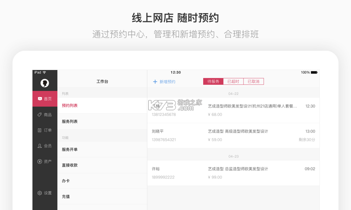Viewport: 351px width, 210px height.
Task: Click the 04-23 date header
Action: pyautogui.click(x=233, y=157)
